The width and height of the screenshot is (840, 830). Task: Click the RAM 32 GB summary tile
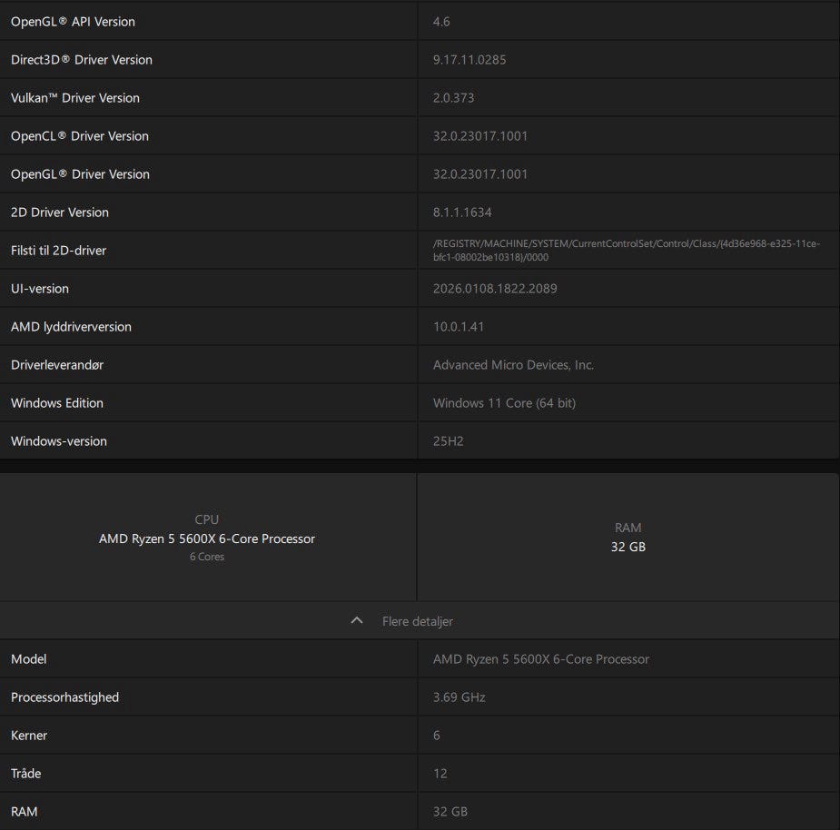(628, 538)
